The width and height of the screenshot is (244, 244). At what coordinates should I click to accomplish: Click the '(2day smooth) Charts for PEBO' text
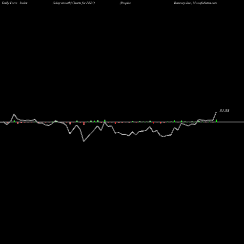74,3
